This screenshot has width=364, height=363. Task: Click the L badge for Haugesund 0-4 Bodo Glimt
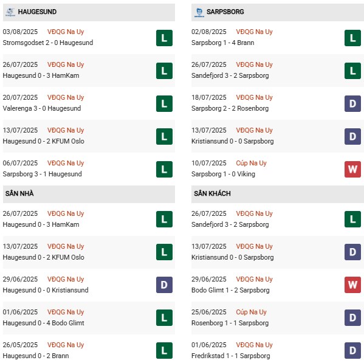point(164,318)
